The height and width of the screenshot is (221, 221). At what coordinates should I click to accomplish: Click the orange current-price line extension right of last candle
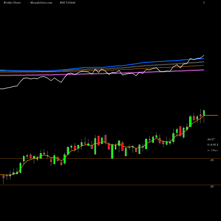[x=211, y=115]
